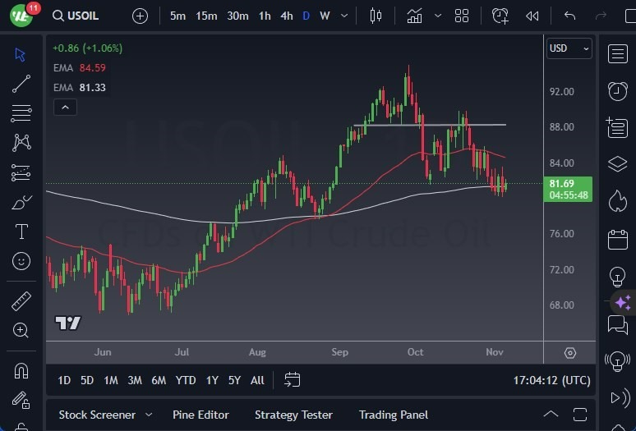Collapse the EMA indicator legend
This screenshot has width=636, height=431.
tap(65, 107)
